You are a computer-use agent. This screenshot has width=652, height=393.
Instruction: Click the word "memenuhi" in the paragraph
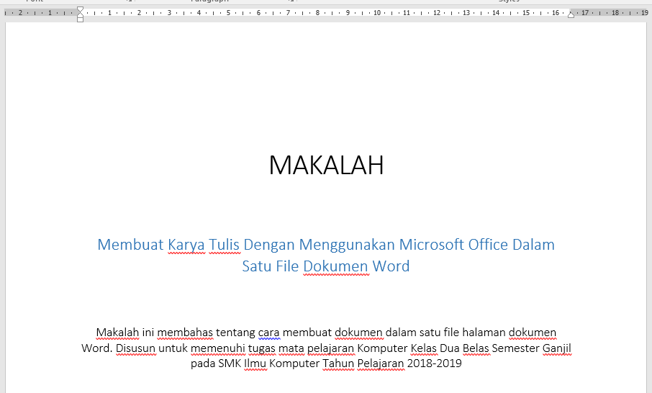[x=218, y=348]
